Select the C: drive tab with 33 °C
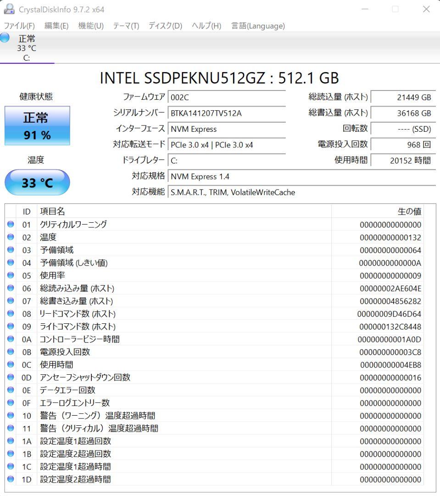This screenshot has width=440, height=496. (x=27, y=48)
